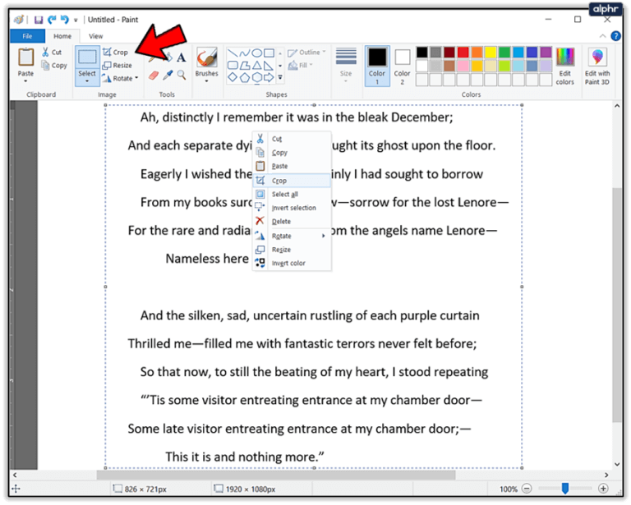Open the Rotate dropdown in the ribbon
This screenshot has width=631, height=505.
pyautogui.click(x=120, y=78)
